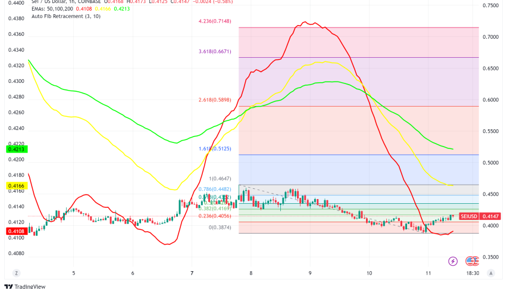Click the red 0.4108 price axis tag
507x289 pixels.
pyautogui.click(x=17, y=231)
